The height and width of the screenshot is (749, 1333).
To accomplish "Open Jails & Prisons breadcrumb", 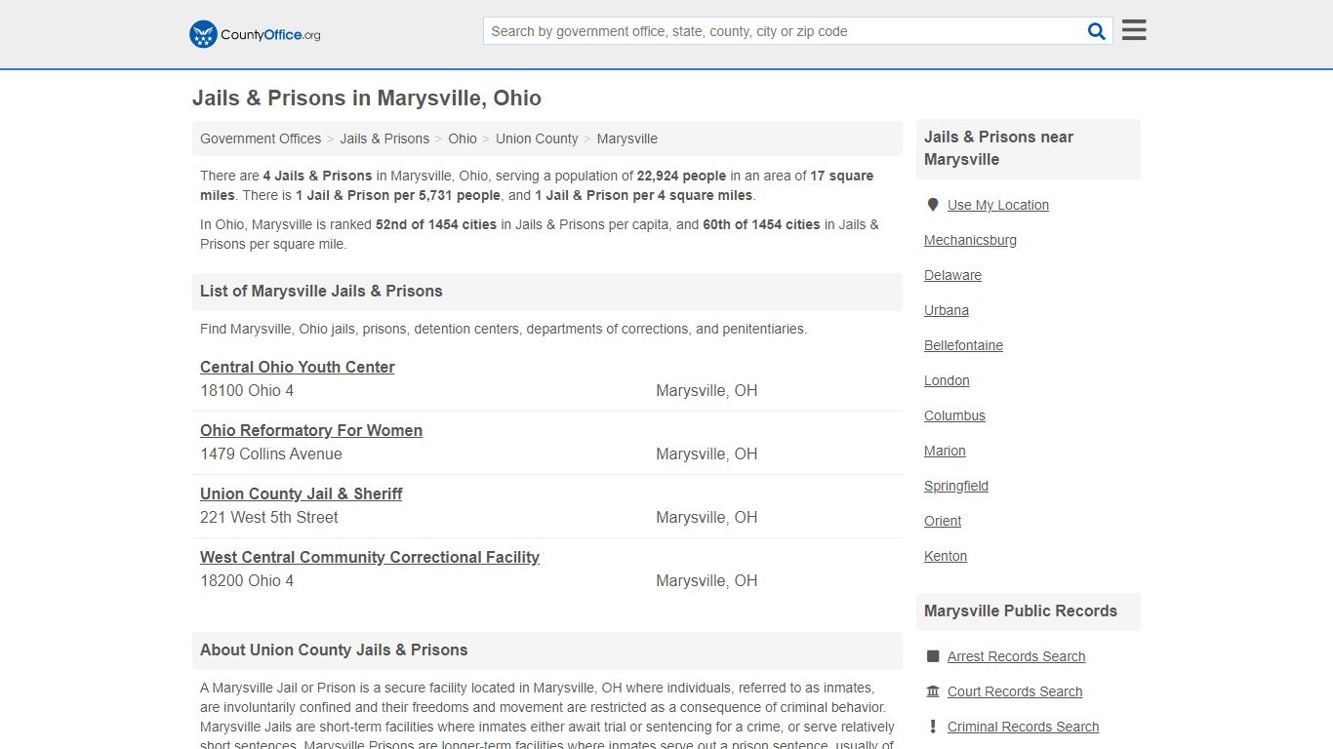I will point(384,138).
